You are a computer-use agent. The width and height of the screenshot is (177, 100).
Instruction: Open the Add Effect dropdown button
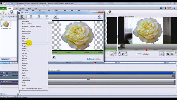pos(22,17)
